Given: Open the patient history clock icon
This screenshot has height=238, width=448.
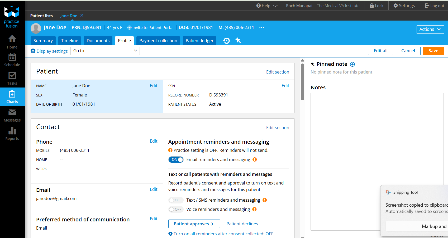Looking at the screenshot, I should 226,41.
